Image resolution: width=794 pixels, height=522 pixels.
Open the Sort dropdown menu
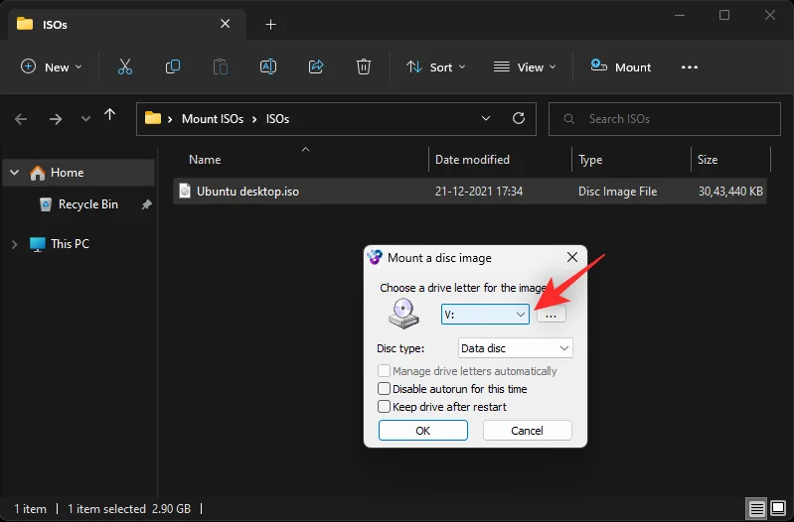(436, 67)
